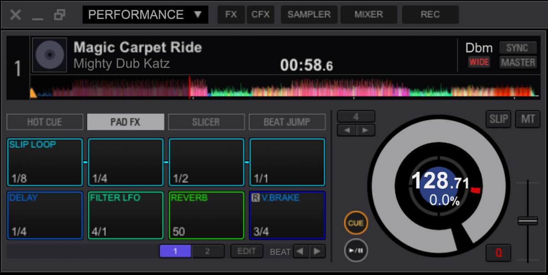Click the left beat arrow near BEAT label
This screenshot has width=548, height=275.
click(301, 251)
